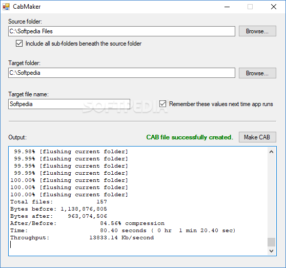Click the 'Throughput: 13833.14 Kb/second' line
The image size is (286, 268).
click(x=82, y=238)
